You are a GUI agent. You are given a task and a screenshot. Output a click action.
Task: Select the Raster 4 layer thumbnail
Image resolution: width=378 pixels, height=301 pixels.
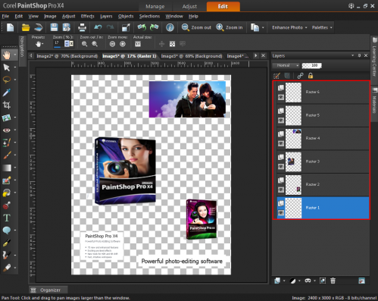coord(293,139)
